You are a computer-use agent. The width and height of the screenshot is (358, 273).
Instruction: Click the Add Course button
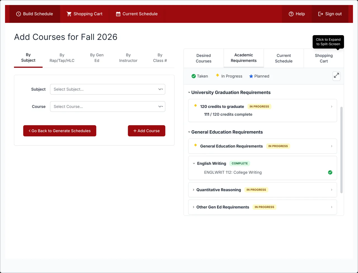tap(147, 131)
